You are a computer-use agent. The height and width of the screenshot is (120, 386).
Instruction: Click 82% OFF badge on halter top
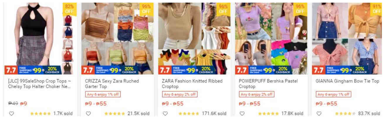point(70,9)
